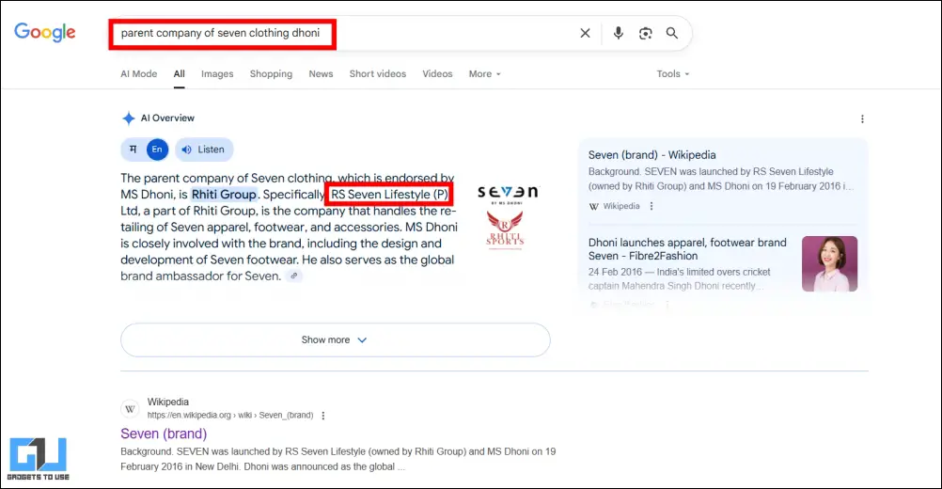
Task: Open Rhiti Sports logo image
Action: pos(505,229)
